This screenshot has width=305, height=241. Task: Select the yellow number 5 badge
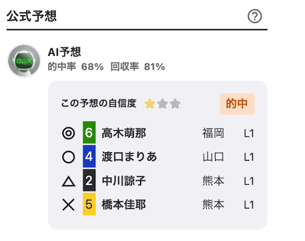click(x=89, y=204)
